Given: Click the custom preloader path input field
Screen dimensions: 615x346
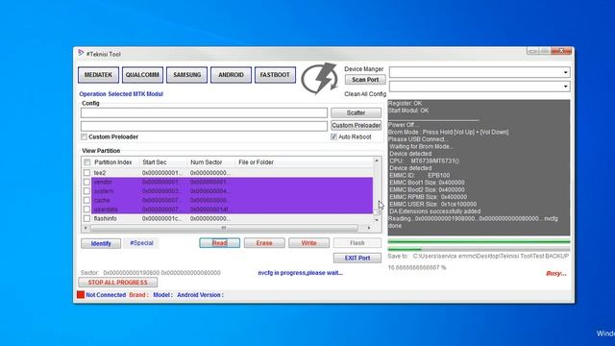Looking at the screenshot, I should pos(204,126).
